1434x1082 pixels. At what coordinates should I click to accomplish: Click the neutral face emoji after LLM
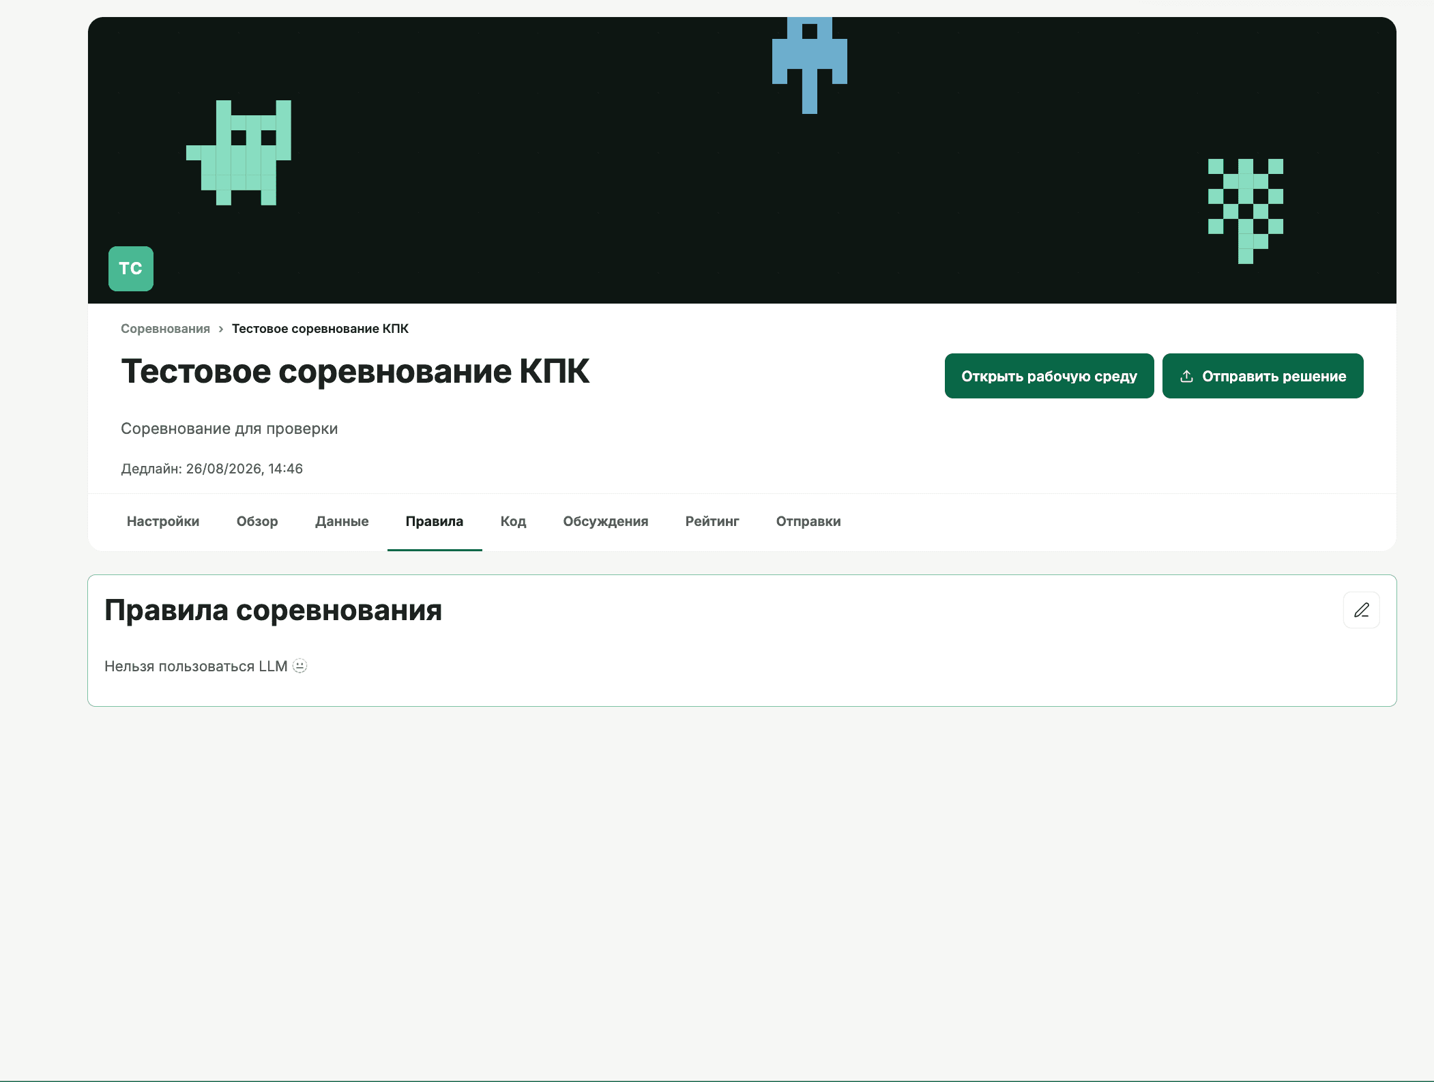pyautogui.click(x=300, y=666)
